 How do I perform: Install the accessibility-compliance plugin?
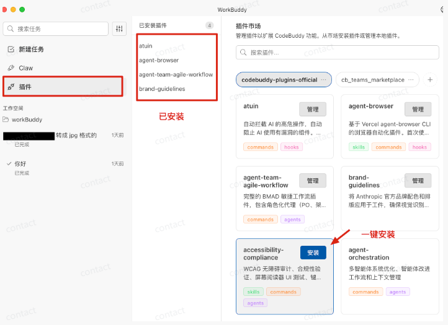[313, 253]
